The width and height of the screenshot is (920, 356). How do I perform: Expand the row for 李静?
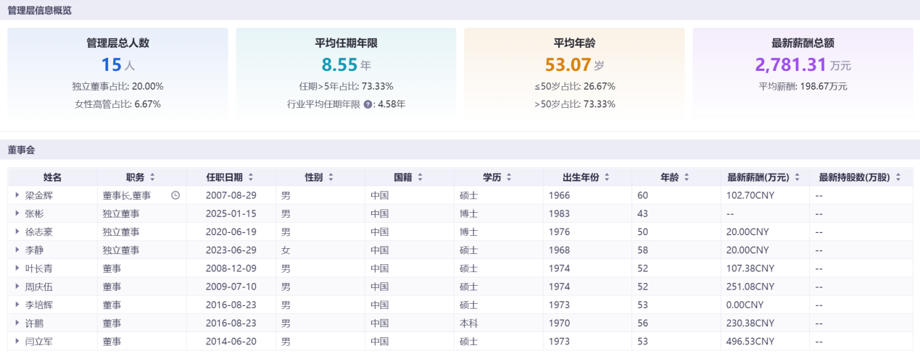(x=17, y=250)
